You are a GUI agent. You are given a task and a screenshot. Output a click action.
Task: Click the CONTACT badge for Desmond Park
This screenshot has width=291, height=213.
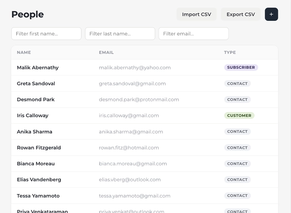[237, 100]
